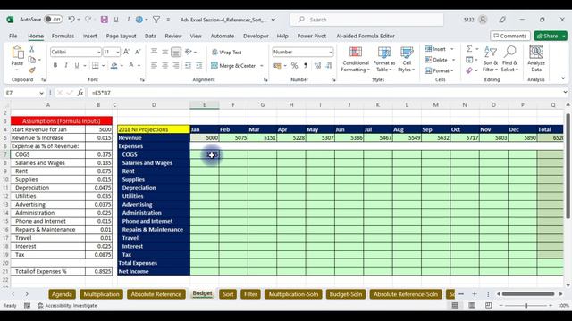The height and width of the screenshot is (321, 572).
Task: Toggle Bold formatting
Action: [x=55, y=65]
